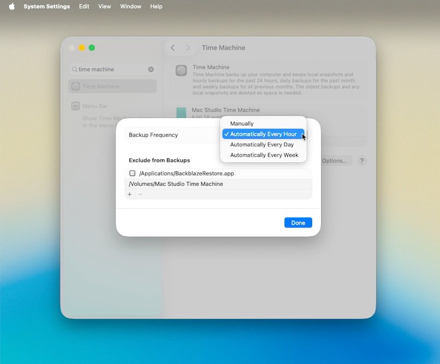Select the Manually backup option
Screen dimensions: 440x364
point(263,124)
